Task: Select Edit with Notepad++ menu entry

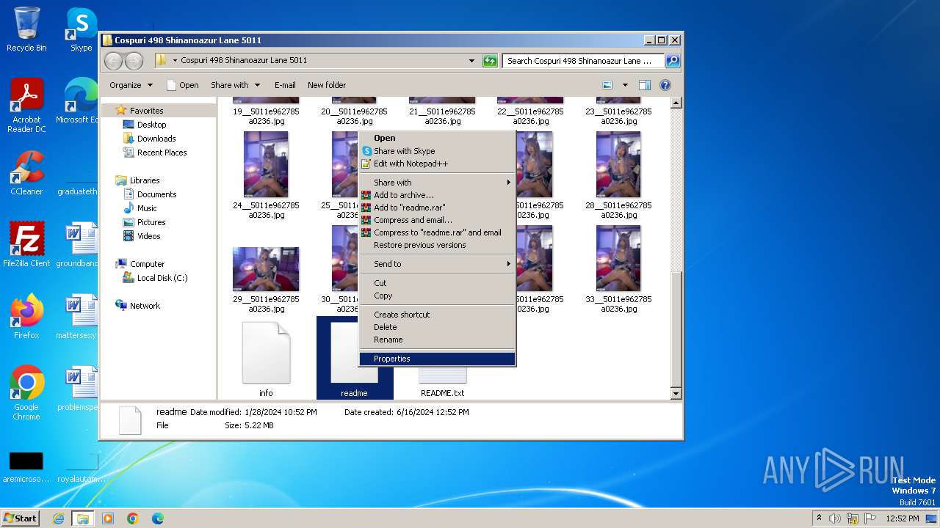Action: tap(438, 164)
